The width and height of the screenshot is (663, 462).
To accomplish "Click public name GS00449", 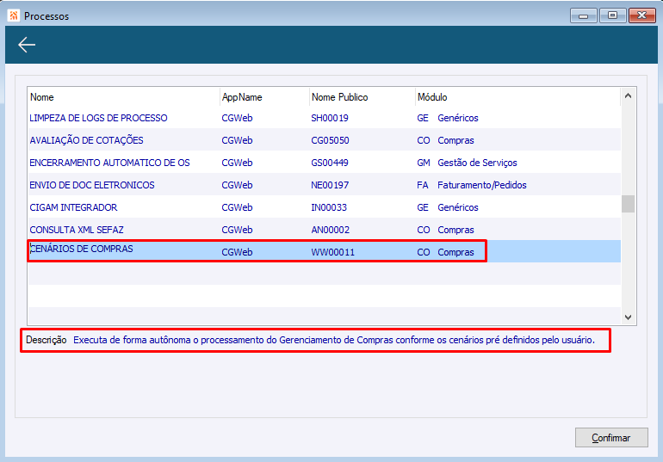I will coord(330,163).
